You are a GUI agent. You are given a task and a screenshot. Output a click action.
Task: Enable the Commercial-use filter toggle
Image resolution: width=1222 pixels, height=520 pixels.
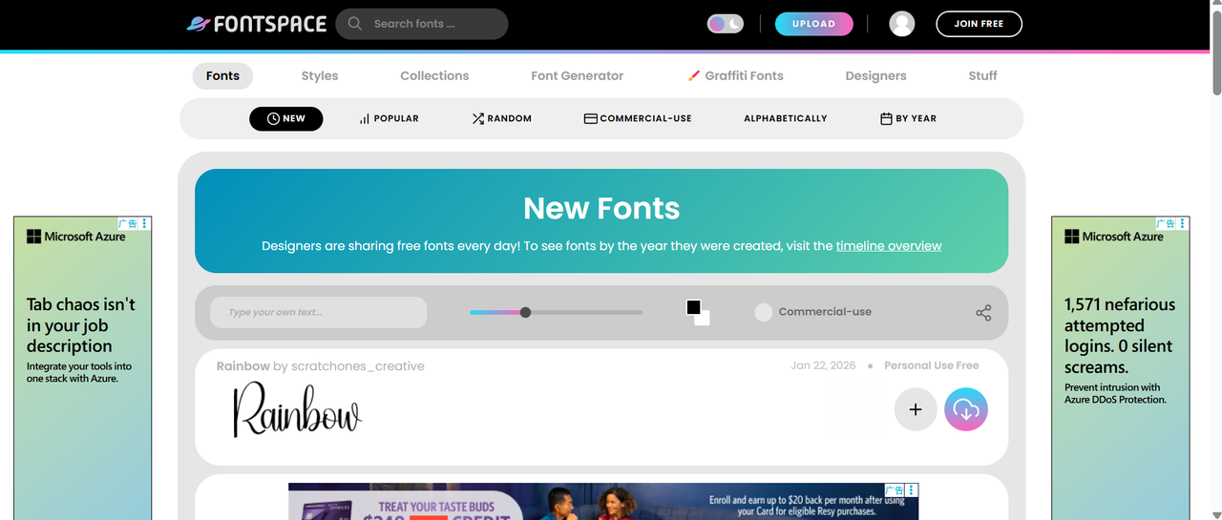coord(763,312)
